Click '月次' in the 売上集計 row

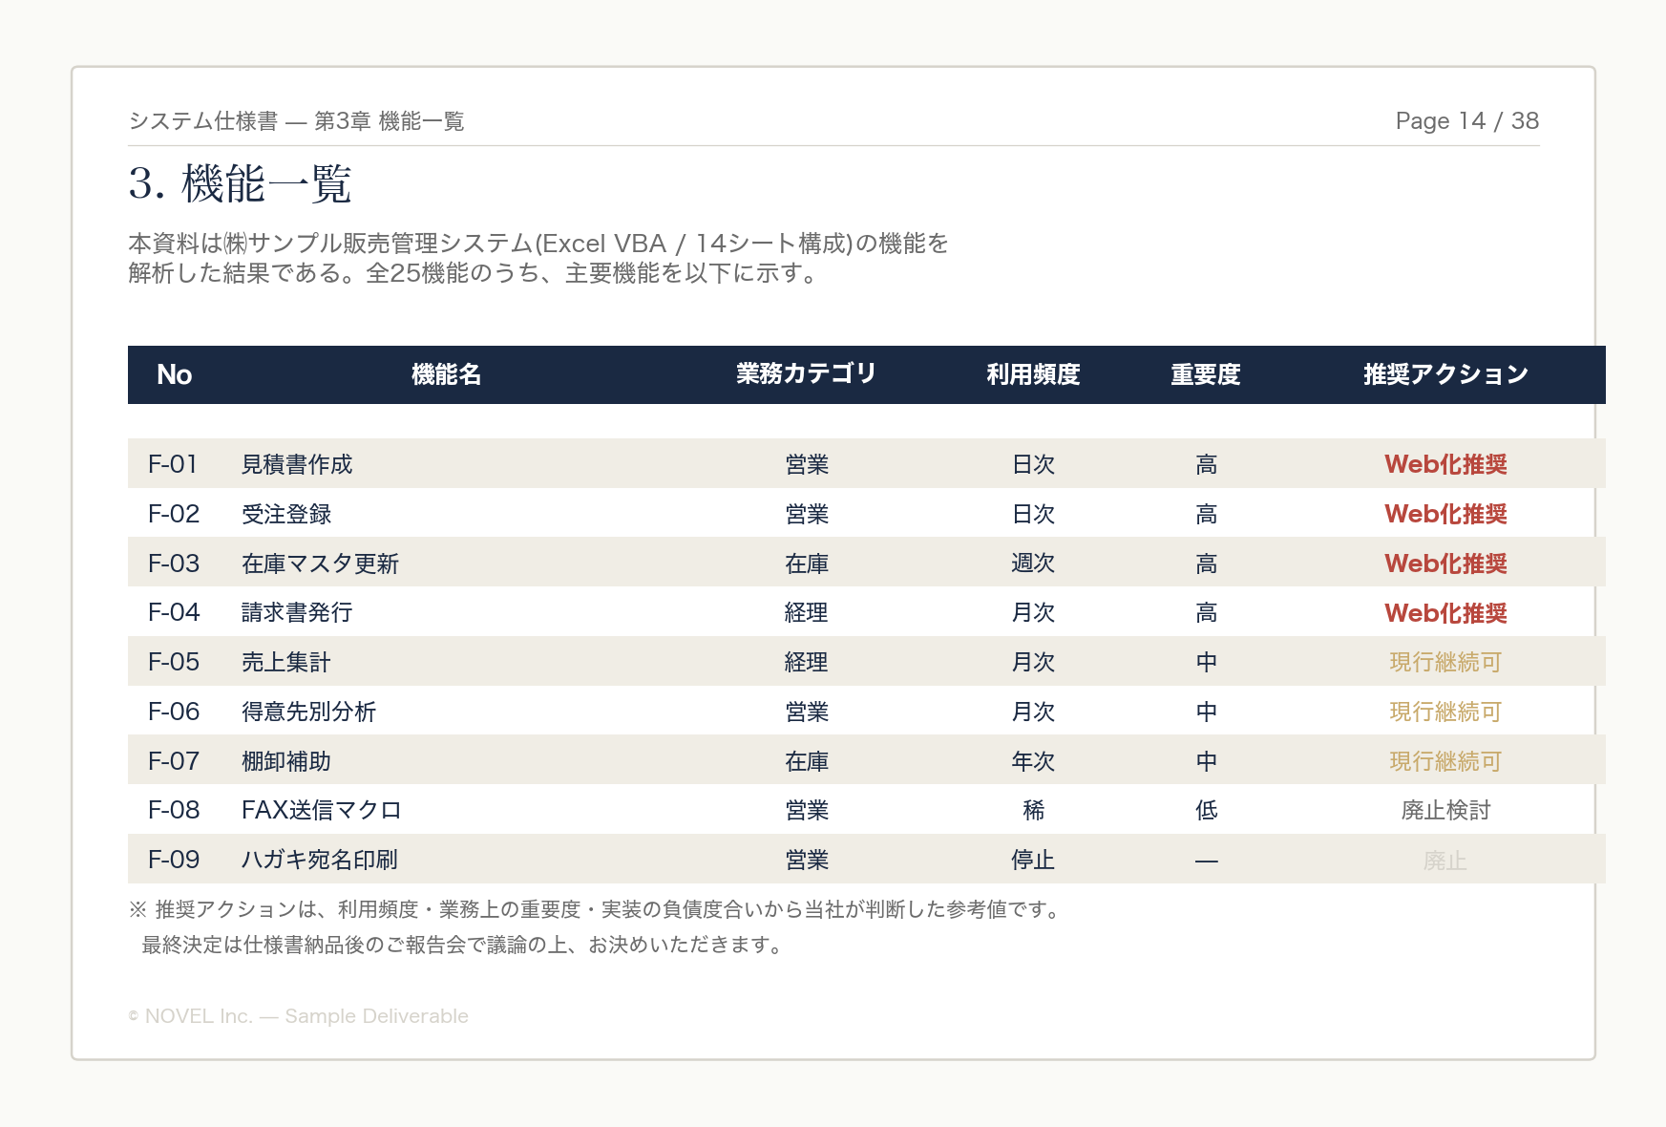tap(1033, 662)
